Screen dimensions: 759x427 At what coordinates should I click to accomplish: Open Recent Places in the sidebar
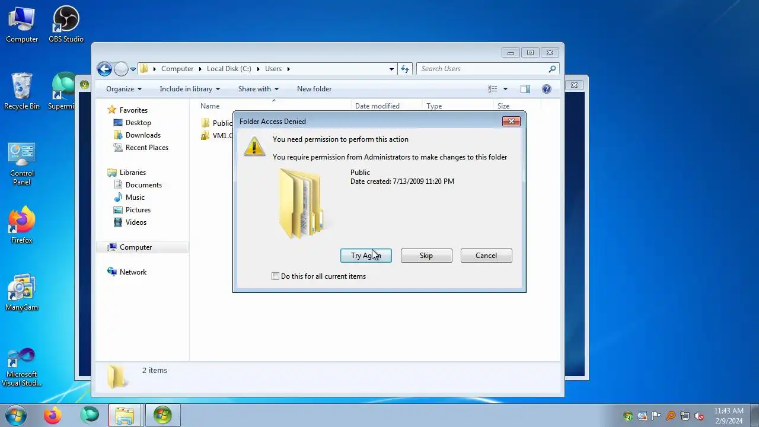[147, 148]
